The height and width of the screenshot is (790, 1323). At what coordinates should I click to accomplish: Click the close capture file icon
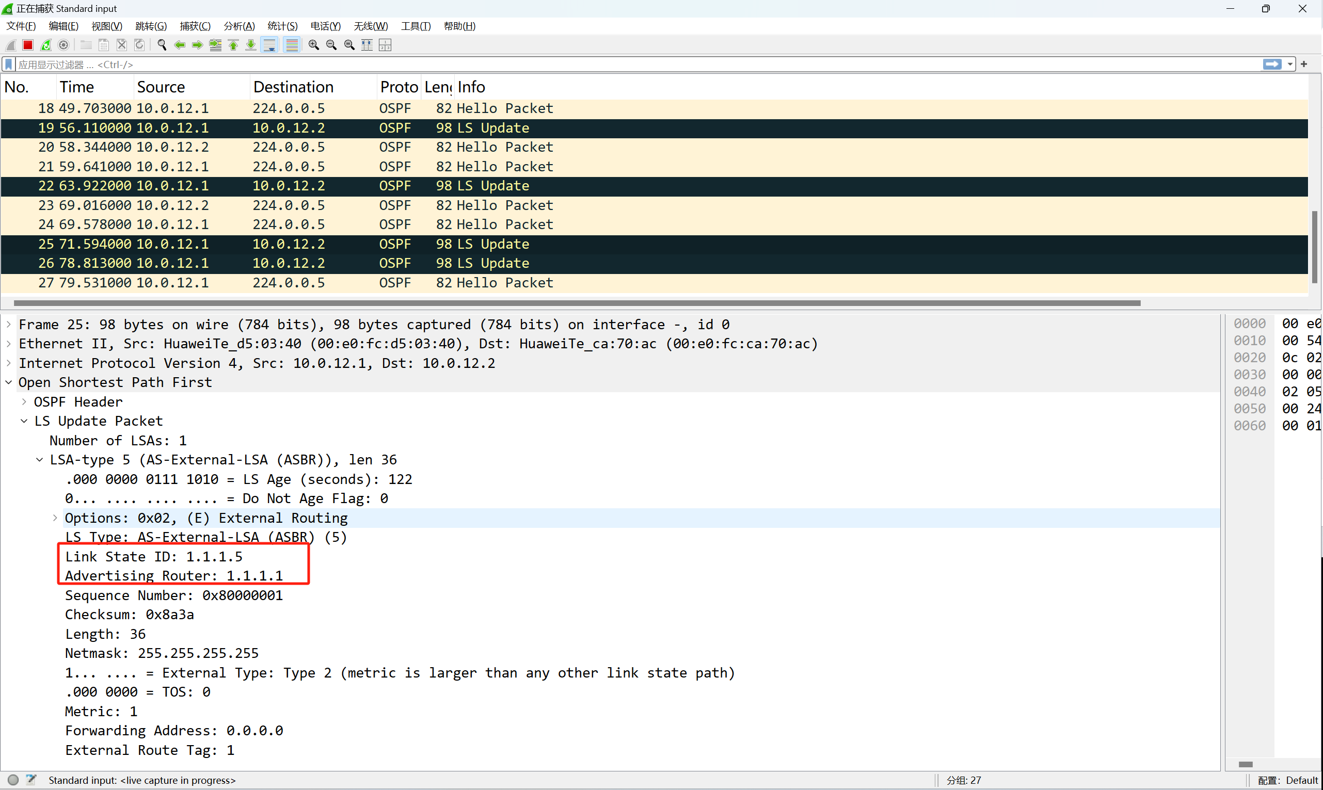pos(121,45)
